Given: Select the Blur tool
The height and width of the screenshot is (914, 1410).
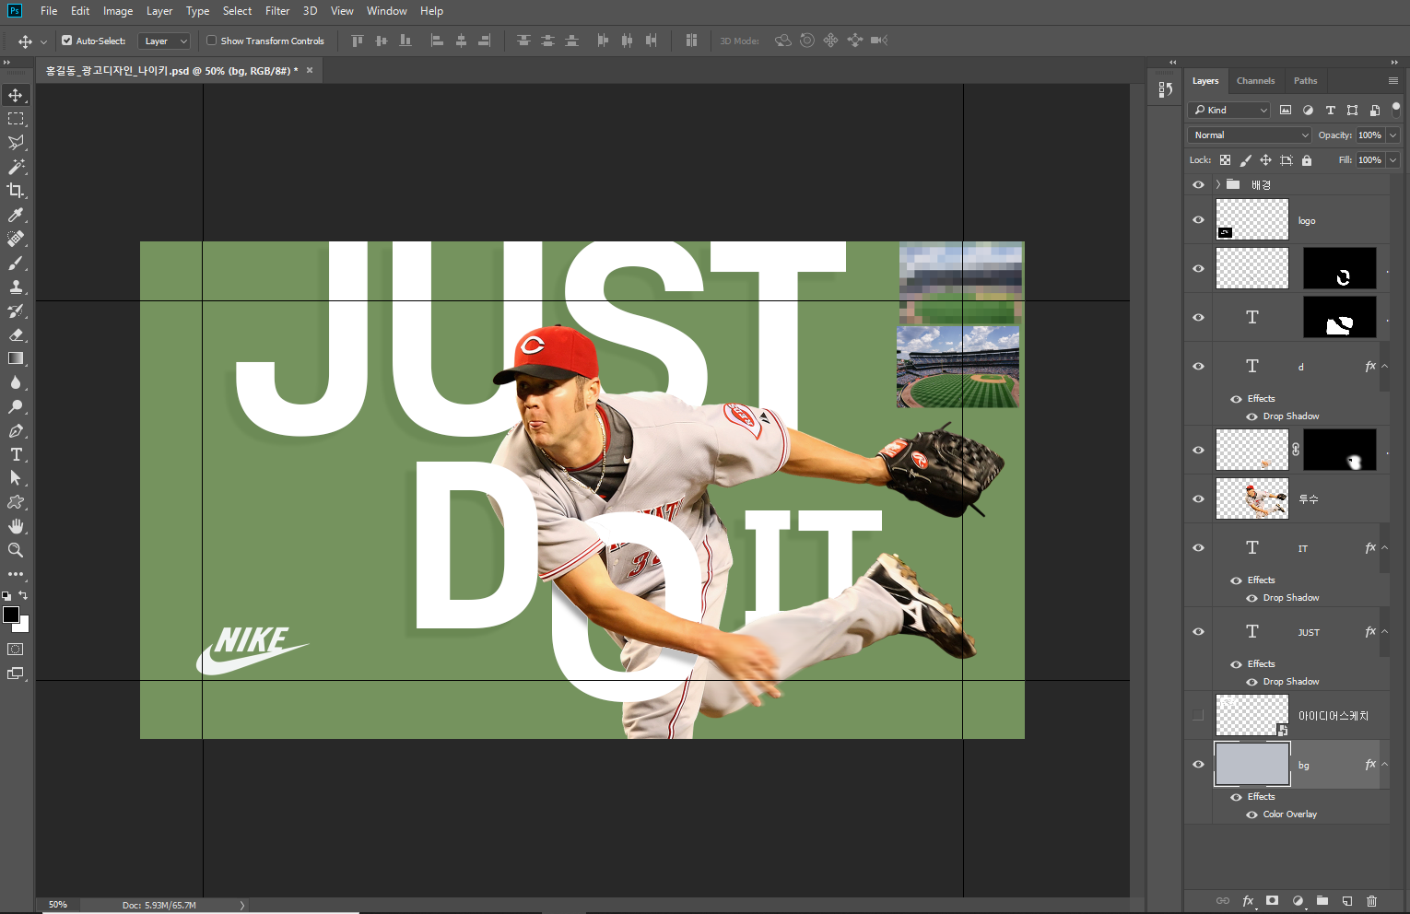Looking at the screenshot, I should click(16, 382).
